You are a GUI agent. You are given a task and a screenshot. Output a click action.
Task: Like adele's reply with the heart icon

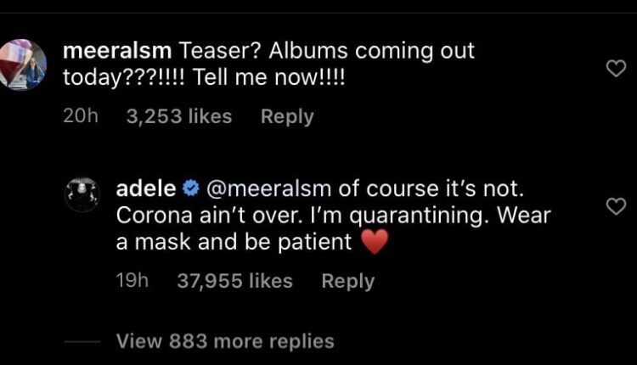click(614, 205)
